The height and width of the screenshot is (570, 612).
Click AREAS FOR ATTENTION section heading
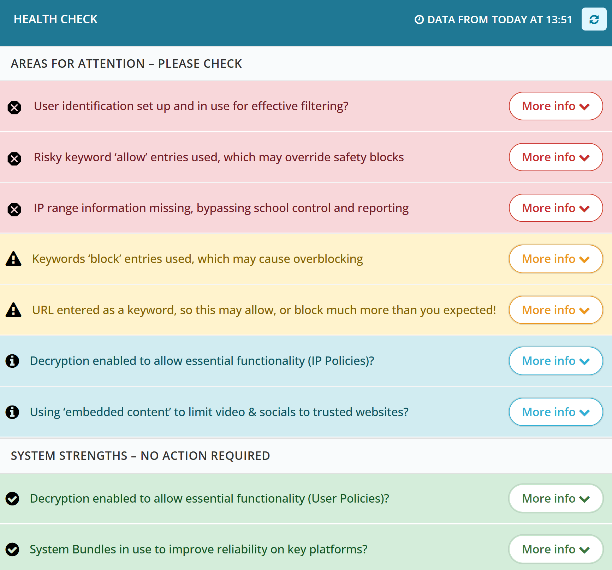pyautogui.click(x=126, y=64)
